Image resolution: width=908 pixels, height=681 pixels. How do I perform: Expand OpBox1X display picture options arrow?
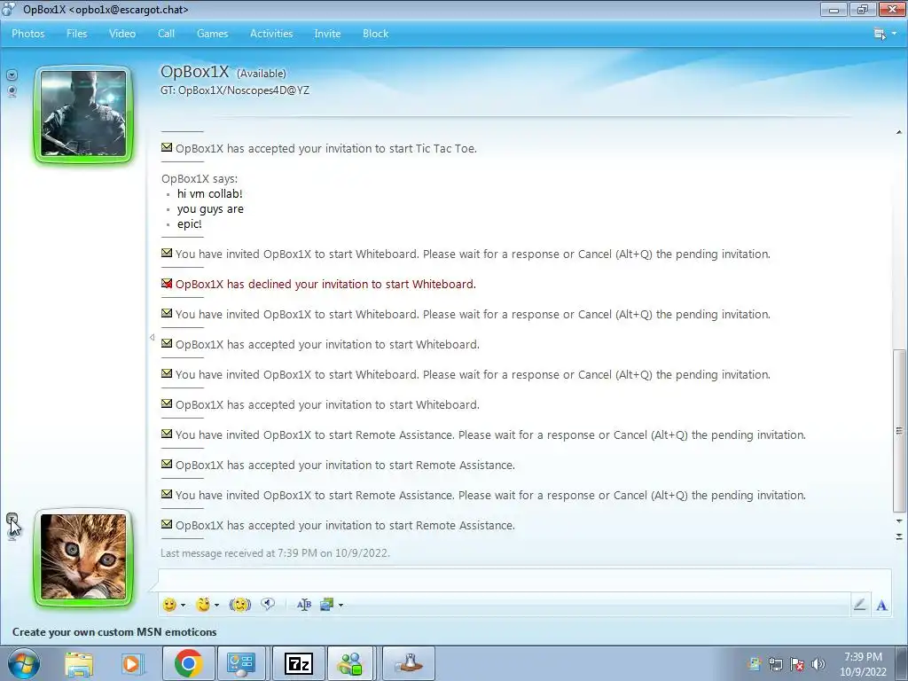tap(12, 75)
